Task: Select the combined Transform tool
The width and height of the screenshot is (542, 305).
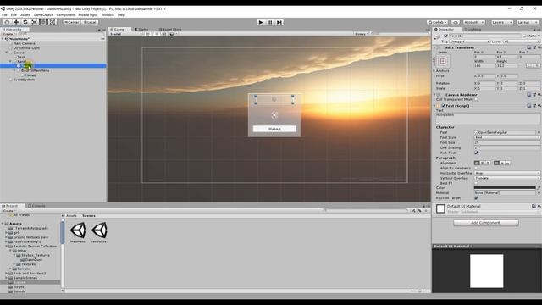Action: click(x=52, y=22)
